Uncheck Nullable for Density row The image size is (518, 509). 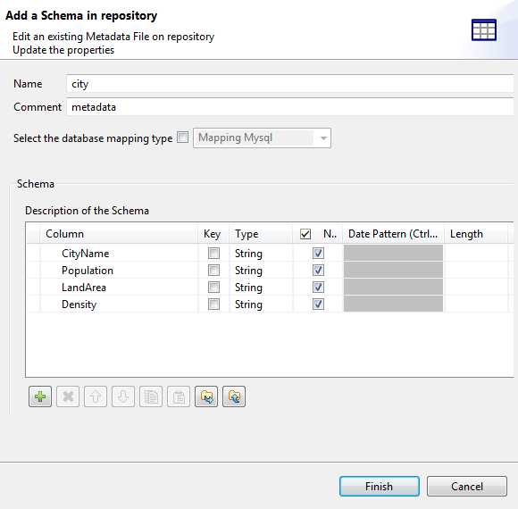(318, 304)
